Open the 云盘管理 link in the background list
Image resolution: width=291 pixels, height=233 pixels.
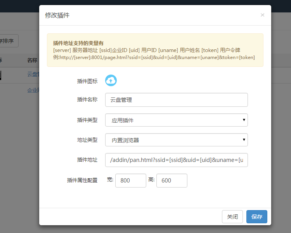tap(33, 74)
